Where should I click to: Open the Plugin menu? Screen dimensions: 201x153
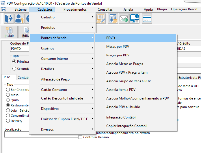(162, 9)
